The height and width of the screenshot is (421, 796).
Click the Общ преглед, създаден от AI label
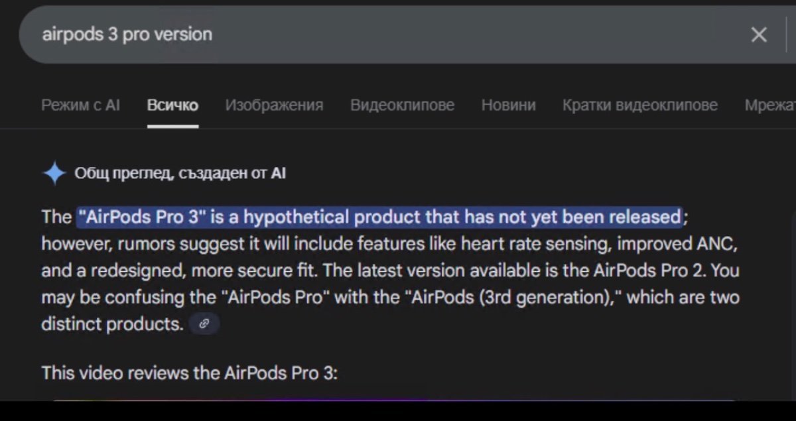[x=180, y=174]
